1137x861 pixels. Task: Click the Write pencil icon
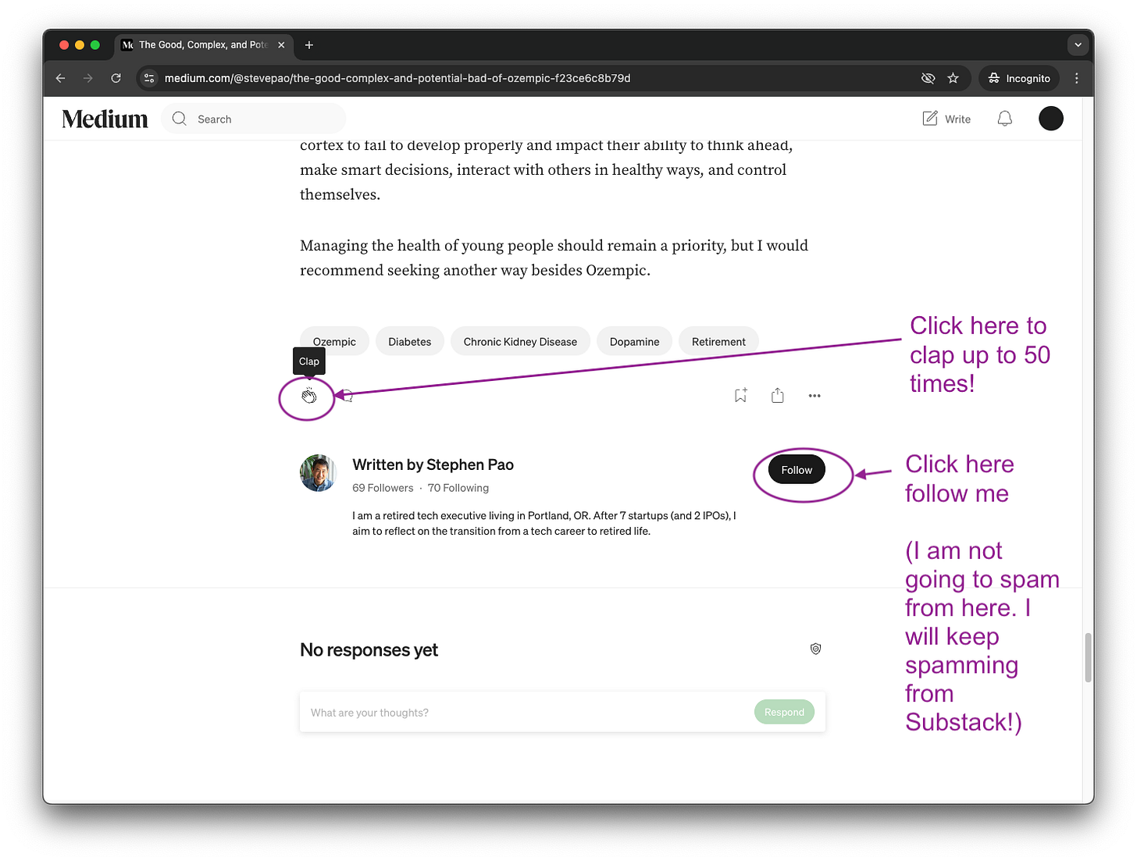[x=930, y=119]
